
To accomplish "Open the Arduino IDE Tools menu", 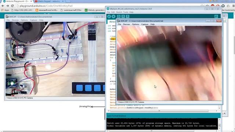I will coord(126,12).
